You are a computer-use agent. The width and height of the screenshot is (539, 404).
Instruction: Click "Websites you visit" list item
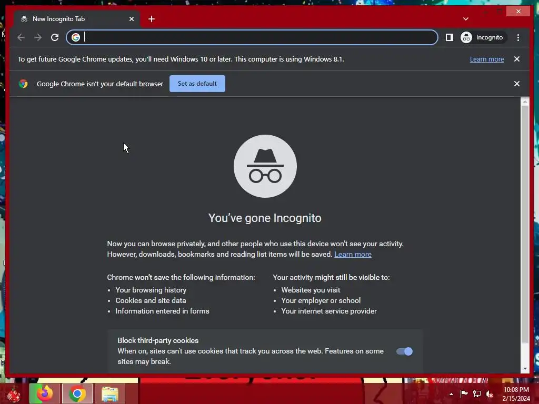click(x=311, y=290)
